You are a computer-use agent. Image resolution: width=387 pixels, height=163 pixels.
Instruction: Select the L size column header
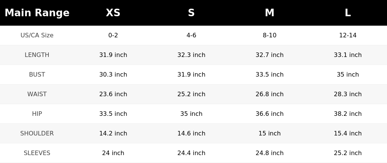click(x=348, y=13)
